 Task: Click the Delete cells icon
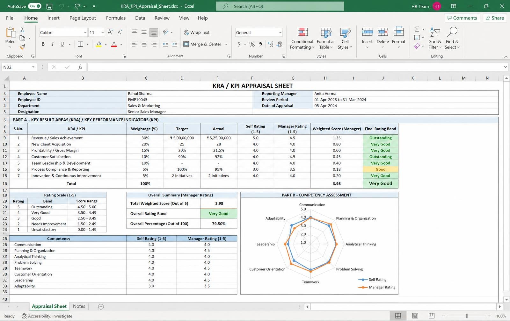pos(382,32)
